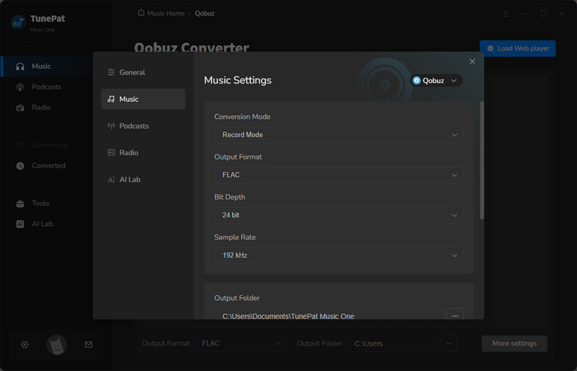Open Tools in the left sidebar

pyautogui.click(x=40, y=204)
